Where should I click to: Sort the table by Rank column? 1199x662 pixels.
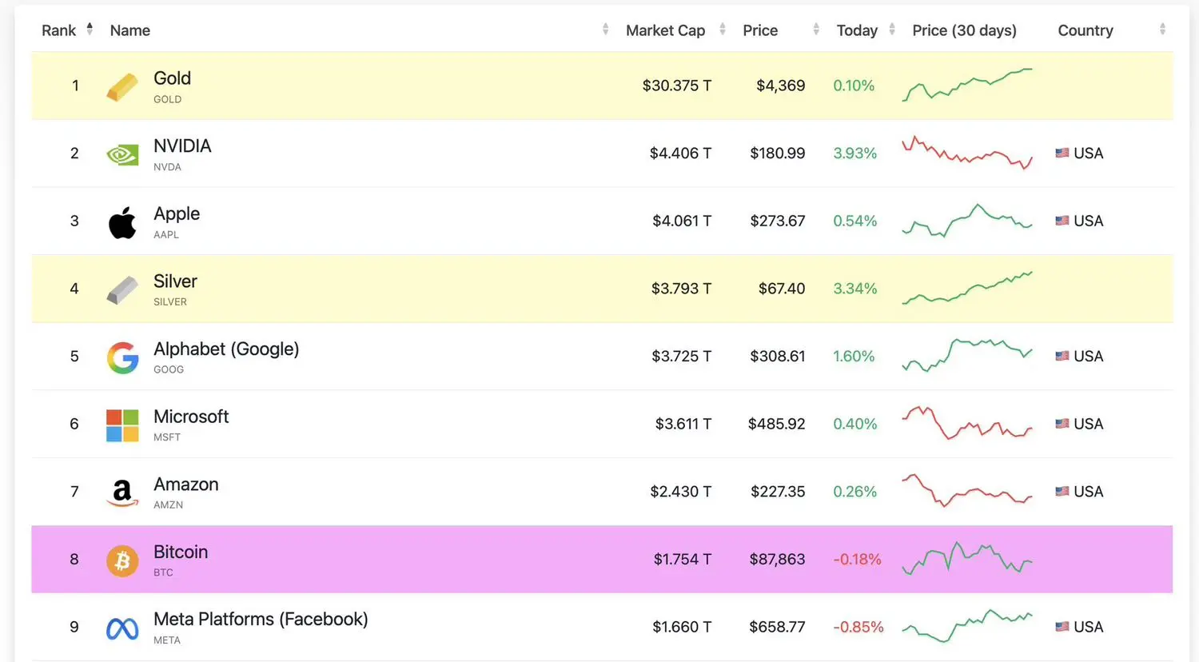[90, 30]
